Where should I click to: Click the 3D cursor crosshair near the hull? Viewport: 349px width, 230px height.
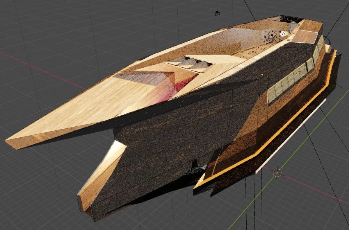[277, 173]
